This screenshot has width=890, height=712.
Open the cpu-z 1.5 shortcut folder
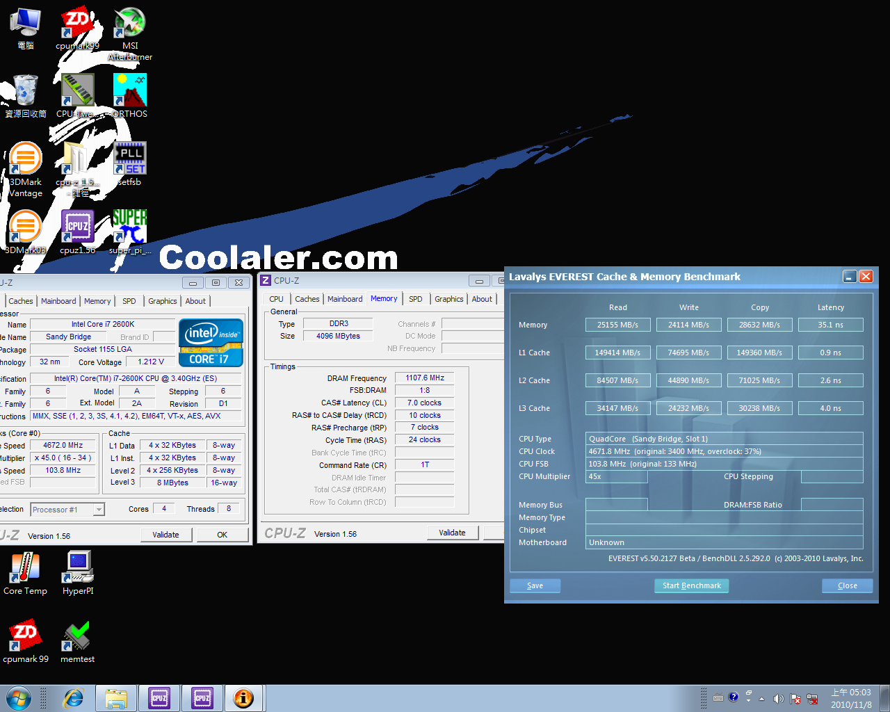[77, 170]
